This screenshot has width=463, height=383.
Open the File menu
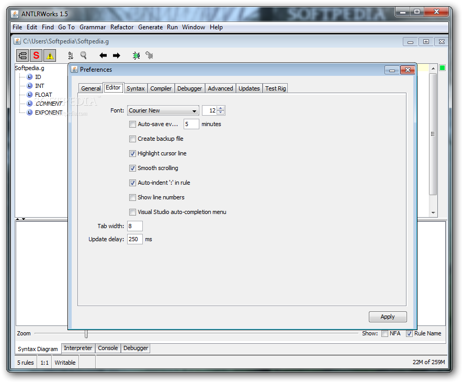(x=17, y=27)
